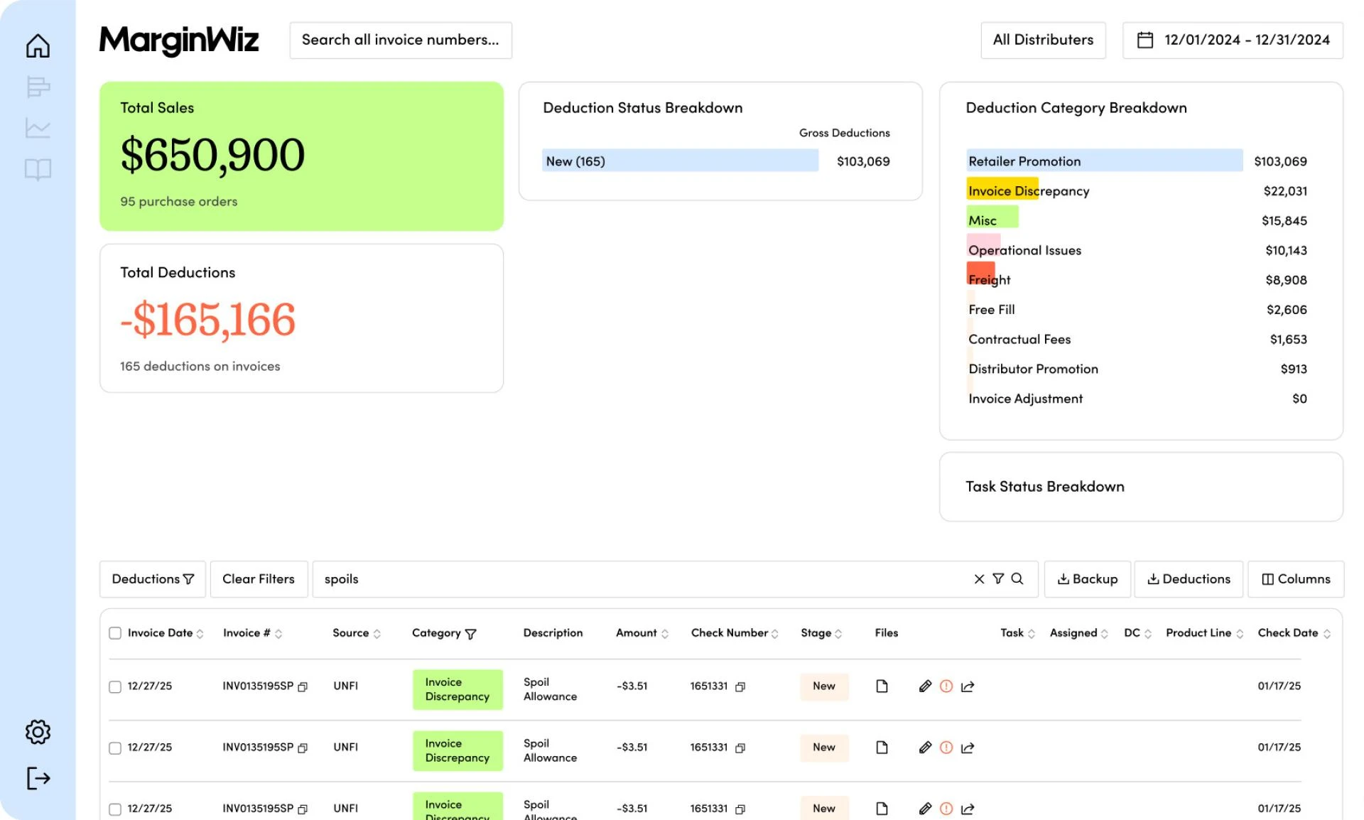Image resolution: width=1364 pixels, height=820 pixels.
Task: Edit the first deduction with the pencil icon
Action: pos(924,686)
